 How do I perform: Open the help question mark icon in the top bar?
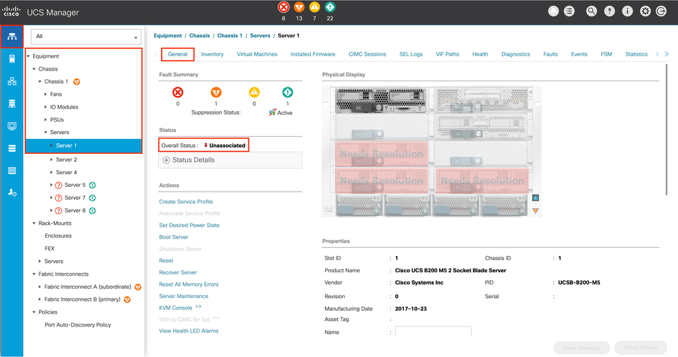pos(609,12)
